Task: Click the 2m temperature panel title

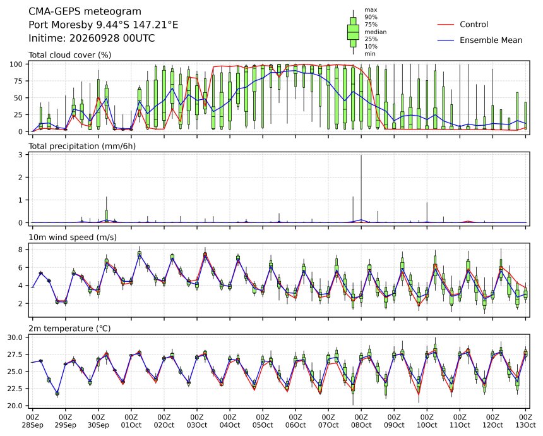Action: point(69,329)
